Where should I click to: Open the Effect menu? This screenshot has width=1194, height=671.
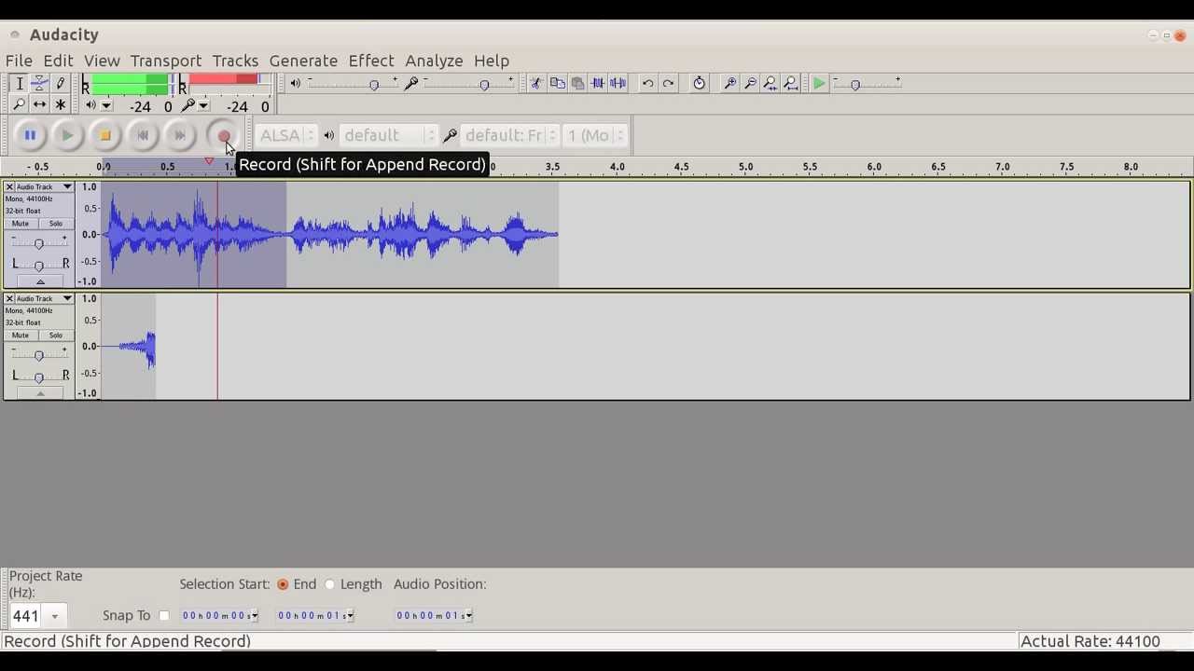click(x=371, y=61)
